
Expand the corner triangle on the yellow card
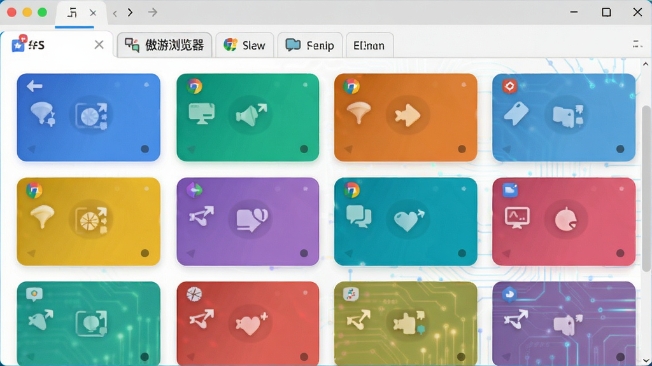tap(32, 253)
